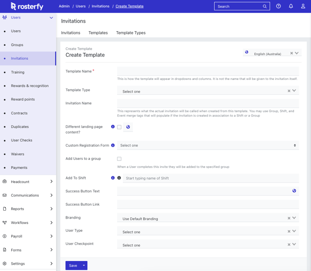Switch to the Invitations tab
The image size is (311, 271).
pos(71,33)
